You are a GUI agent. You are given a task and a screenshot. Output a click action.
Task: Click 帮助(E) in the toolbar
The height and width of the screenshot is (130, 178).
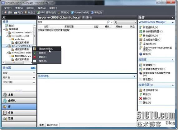(x=96, y=12)
